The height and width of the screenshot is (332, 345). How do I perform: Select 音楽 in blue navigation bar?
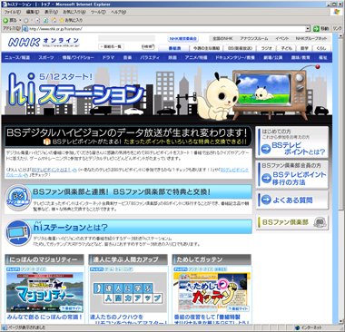(127, 57)
